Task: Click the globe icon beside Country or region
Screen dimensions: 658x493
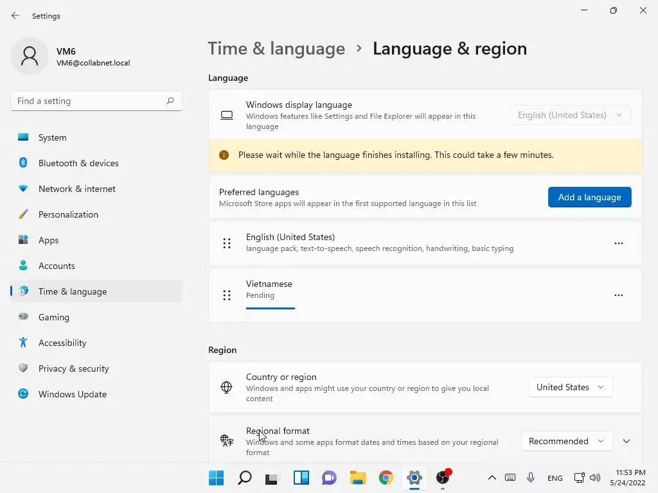Action: click(x=226, y=387)
